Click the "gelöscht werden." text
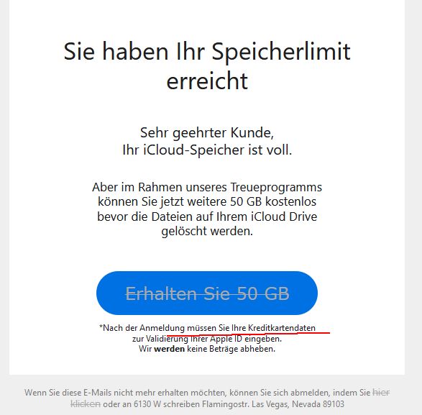 [x=207, y=232]
